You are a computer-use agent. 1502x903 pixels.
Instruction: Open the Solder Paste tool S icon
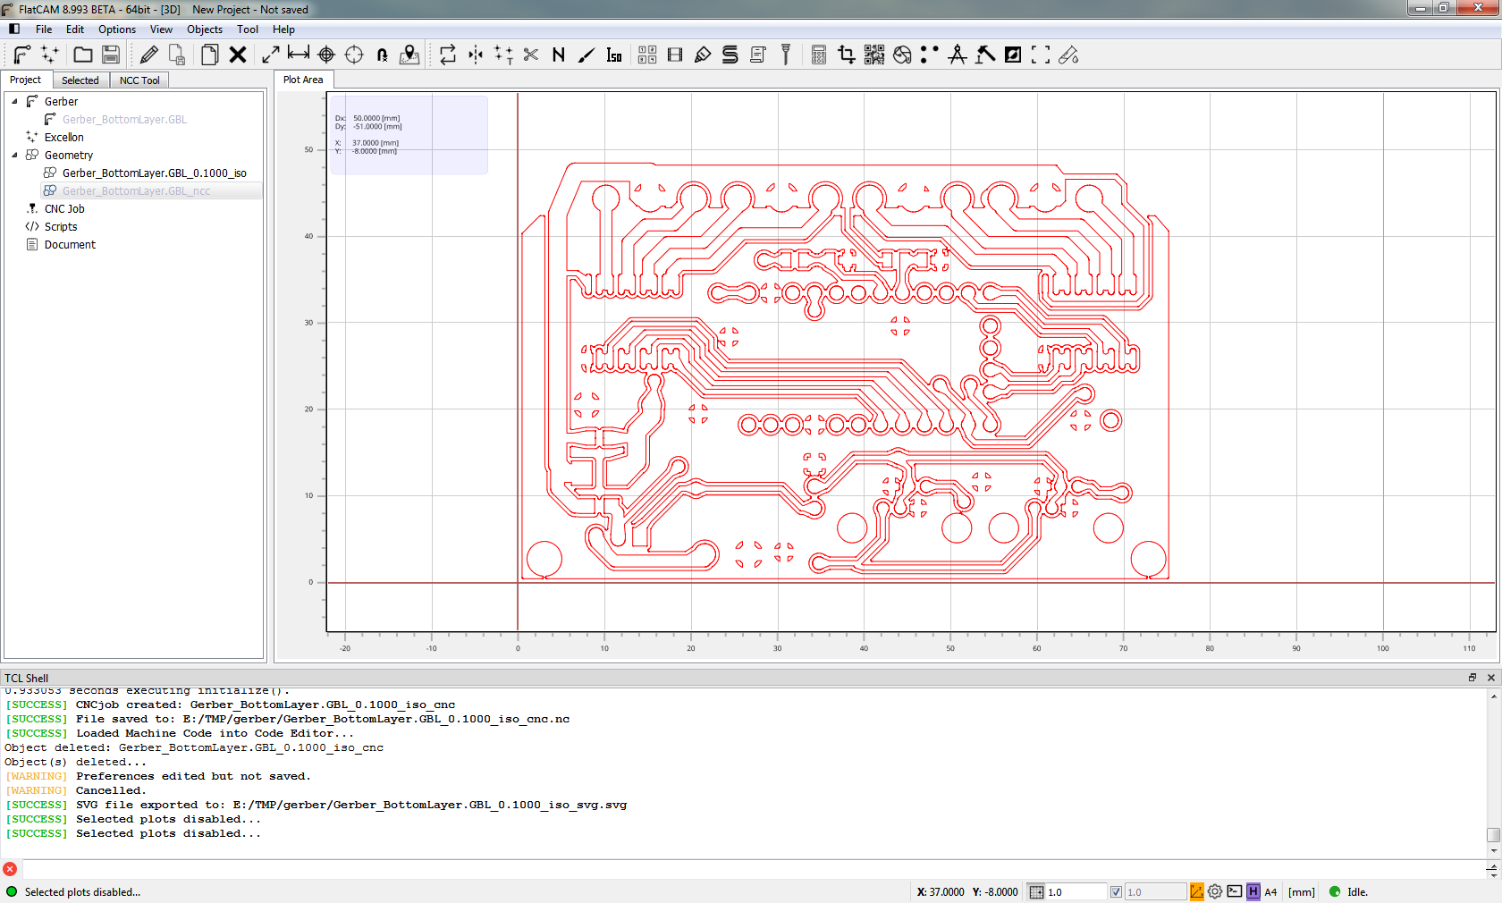pos(730,55)
